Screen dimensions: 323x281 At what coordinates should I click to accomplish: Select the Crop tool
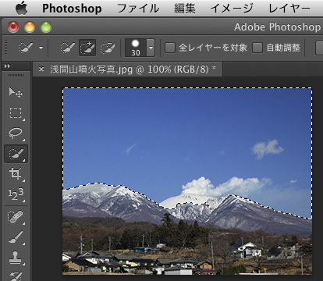coord(16,174)
